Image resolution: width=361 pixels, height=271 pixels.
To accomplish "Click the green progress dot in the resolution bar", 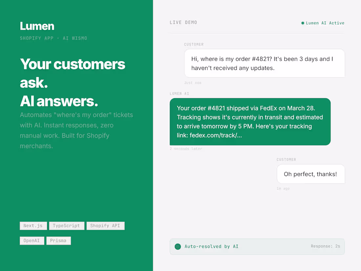I will pos(178,246).
